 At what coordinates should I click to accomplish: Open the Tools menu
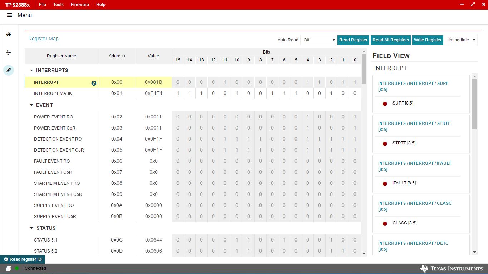58,5
